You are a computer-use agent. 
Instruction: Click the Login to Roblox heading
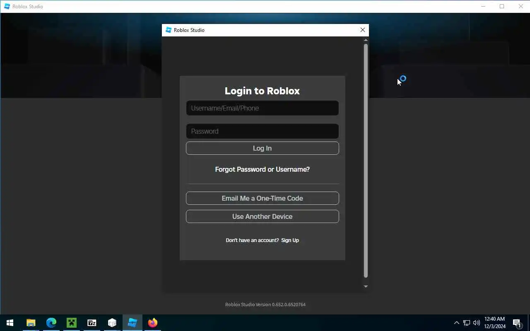262,91
